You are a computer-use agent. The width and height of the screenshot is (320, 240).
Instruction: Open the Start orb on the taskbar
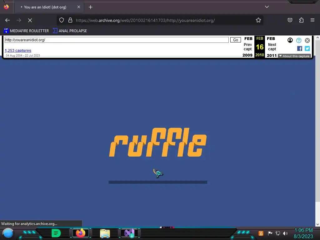click(x=8, y=233)
